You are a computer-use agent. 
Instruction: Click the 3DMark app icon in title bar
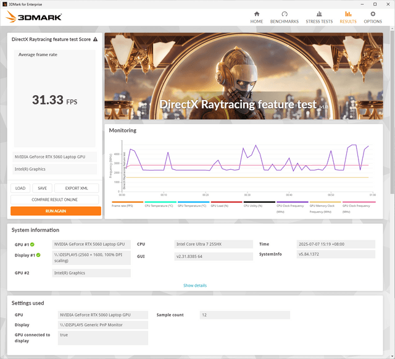pyautogui.click(x=4, y=4)
